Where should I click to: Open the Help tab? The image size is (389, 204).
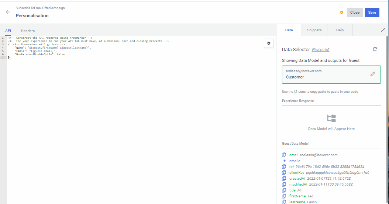(x=340, y=30)
